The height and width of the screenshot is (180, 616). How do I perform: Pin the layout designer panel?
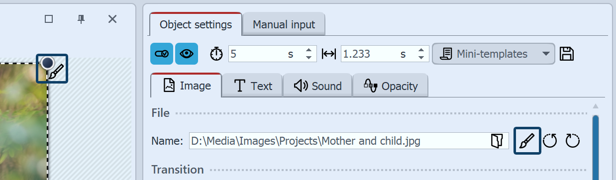(x=81, y=19)
